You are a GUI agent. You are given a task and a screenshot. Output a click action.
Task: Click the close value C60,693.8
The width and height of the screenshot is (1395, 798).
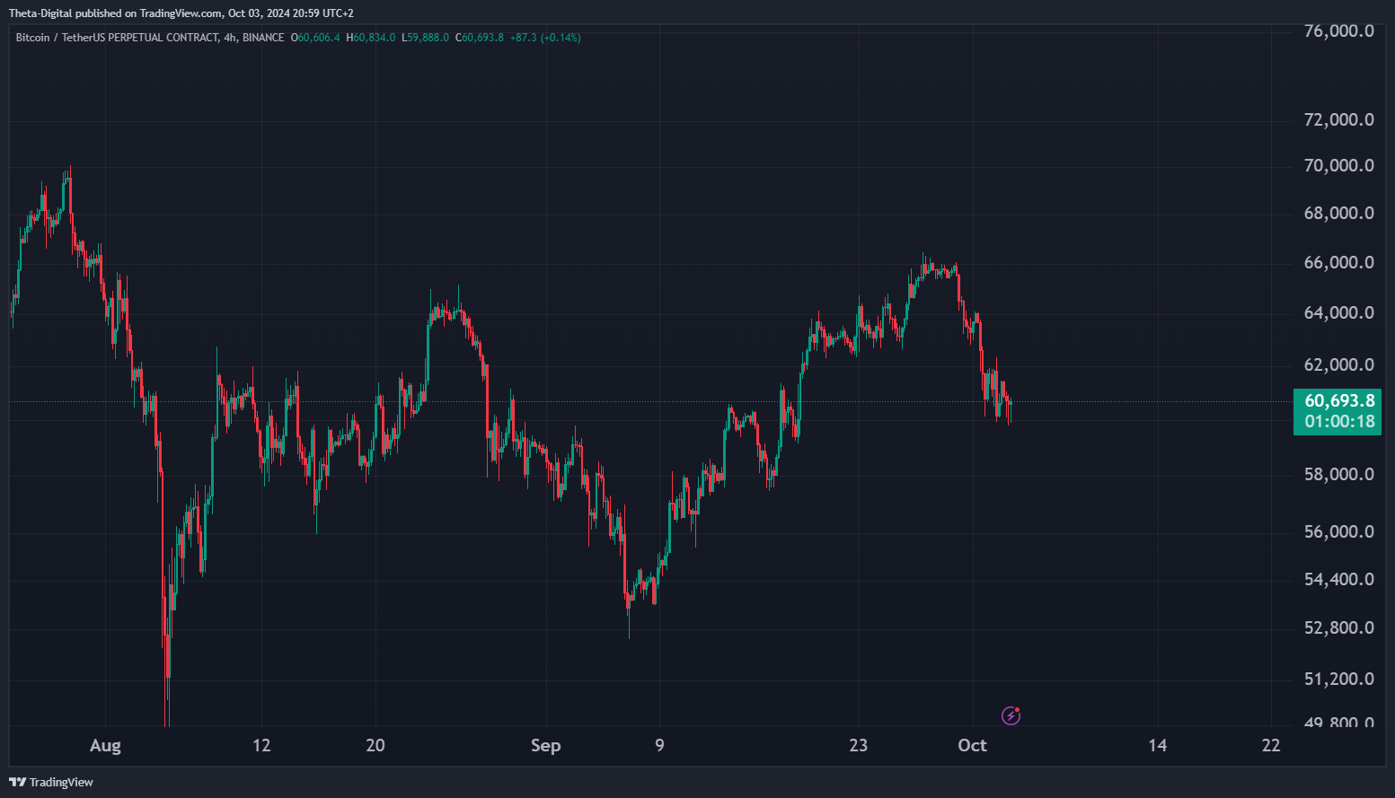coord(480,38)
